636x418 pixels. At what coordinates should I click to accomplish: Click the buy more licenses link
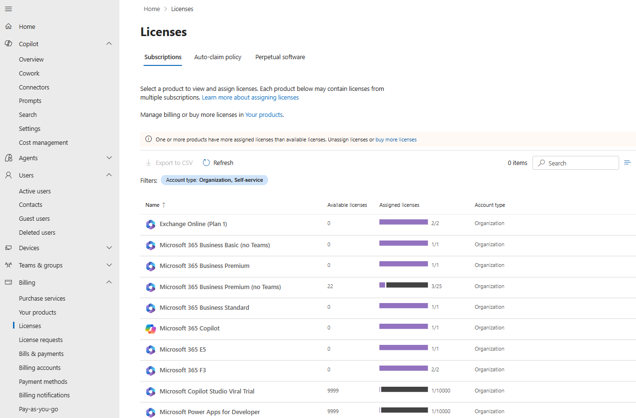[396, 139]
